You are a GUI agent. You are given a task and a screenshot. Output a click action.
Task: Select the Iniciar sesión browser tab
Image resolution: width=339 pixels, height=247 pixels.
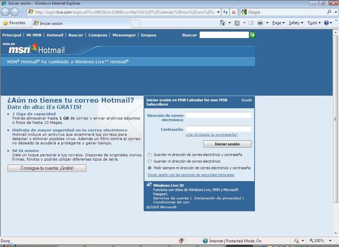[x=82, y=23]
